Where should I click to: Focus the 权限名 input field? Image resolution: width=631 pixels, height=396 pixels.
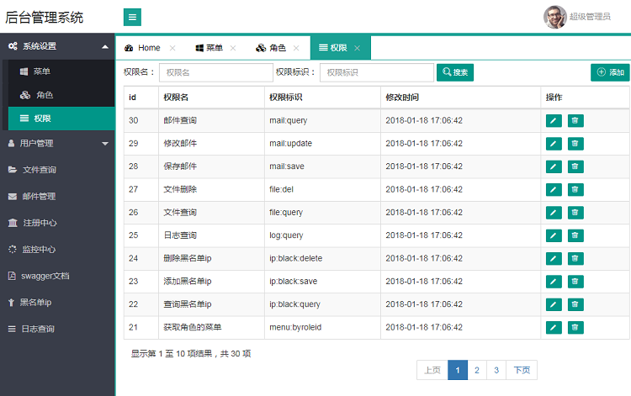pyautogui.click(x=216, y=72)
